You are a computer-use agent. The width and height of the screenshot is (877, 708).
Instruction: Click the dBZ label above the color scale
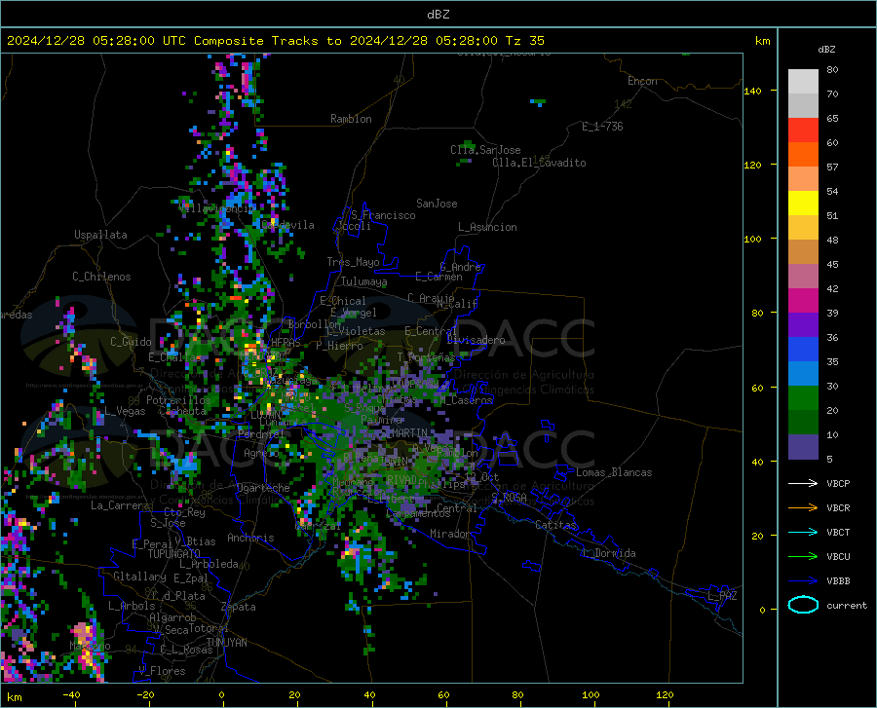(826, 49)
